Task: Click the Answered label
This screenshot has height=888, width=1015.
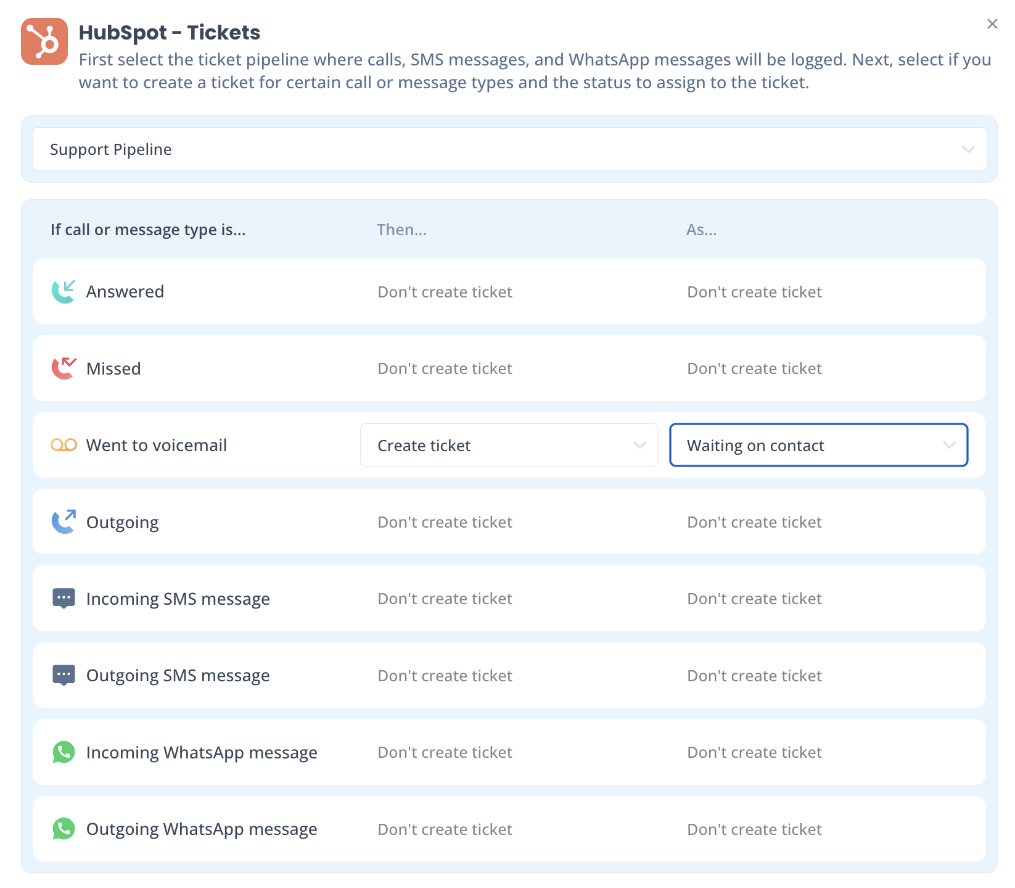Action: [x=125, y=291]
